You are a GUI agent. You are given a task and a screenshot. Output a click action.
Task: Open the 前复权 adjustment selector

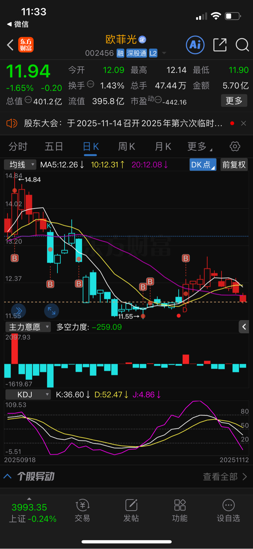234,164
